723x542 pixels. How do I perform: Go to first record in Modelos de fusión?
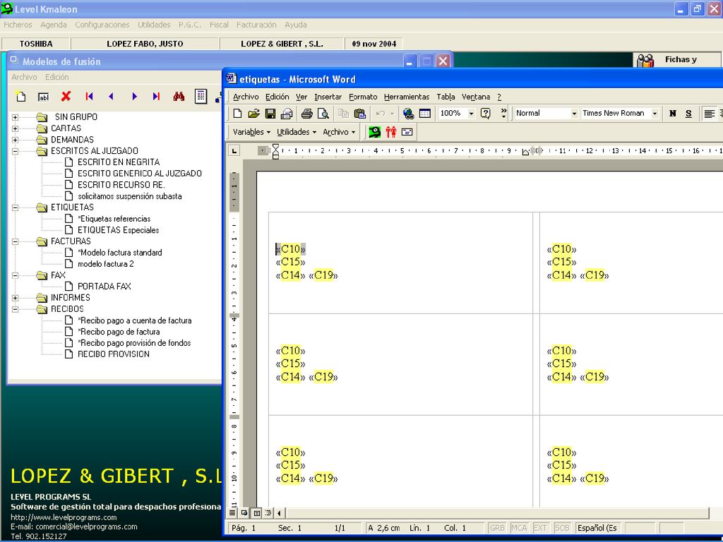89,96
